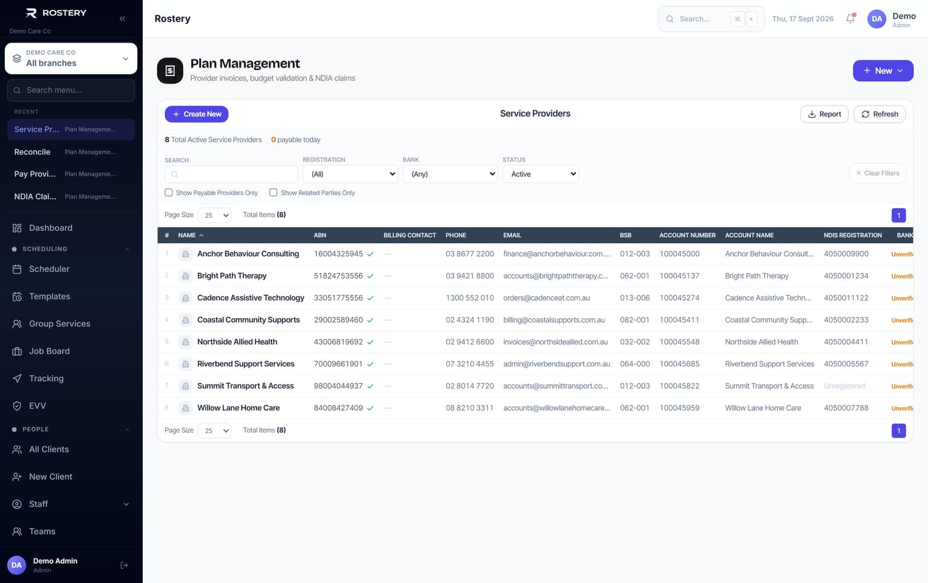The width and height of the screenshot is (928, 583).
Task: Select the Cadence Assistive Technology provider name
Action: tap(251, 298)
